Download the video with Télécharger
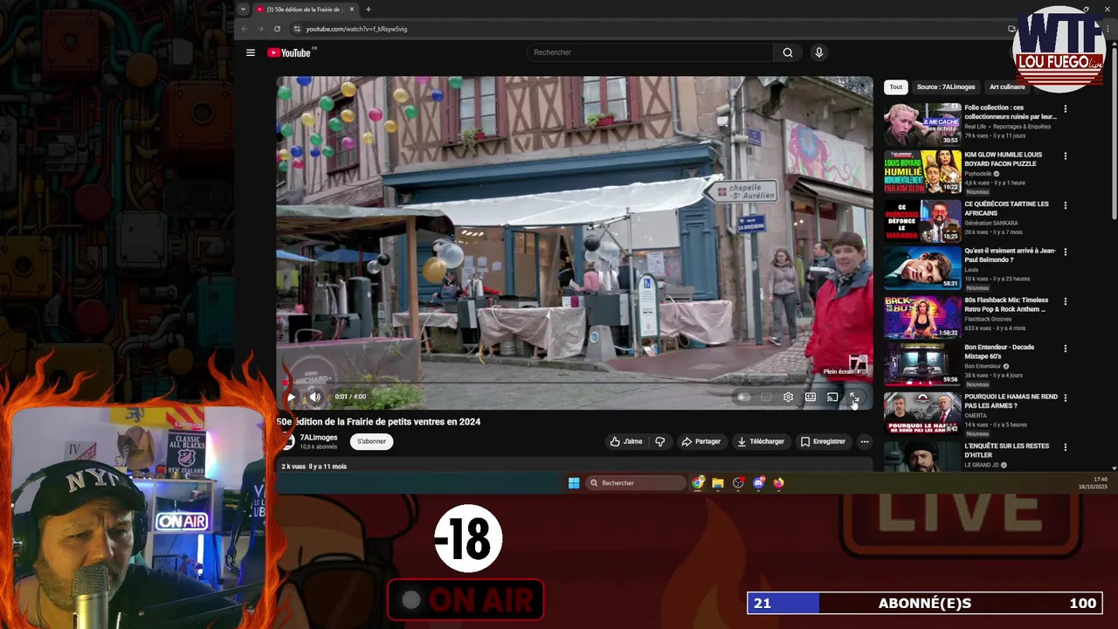The image size is (1118, 629). 761,441
